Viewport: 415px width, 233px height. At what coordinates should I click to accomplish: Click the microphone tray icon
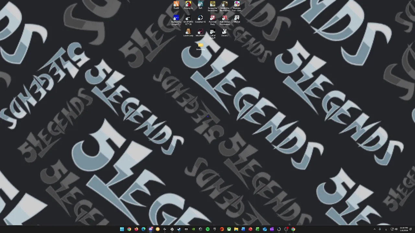[x=380, y=229]
